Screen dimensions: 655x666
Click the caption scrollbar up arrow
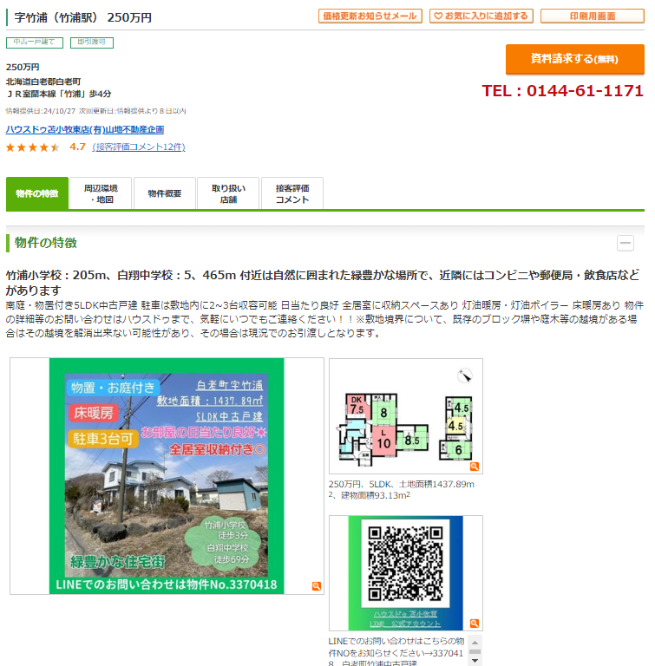(475, 643)
